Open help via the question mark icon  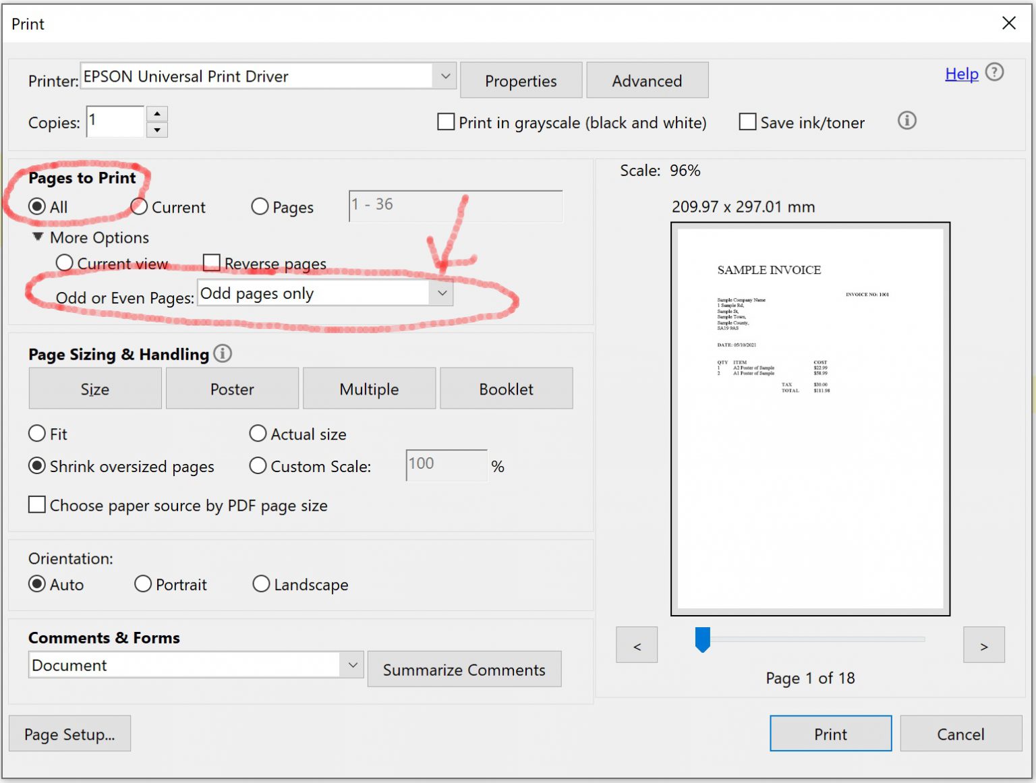coord(994,72)
